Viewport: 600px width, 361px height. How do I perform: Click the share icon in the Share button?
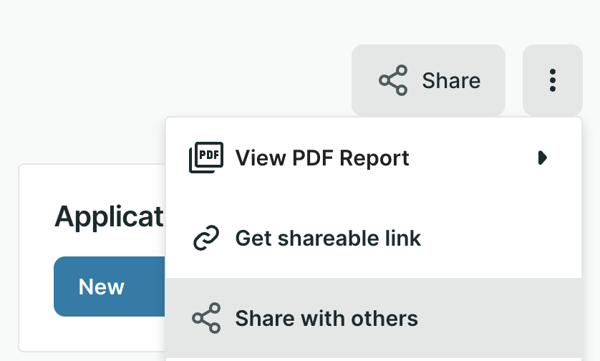(393, 80)
